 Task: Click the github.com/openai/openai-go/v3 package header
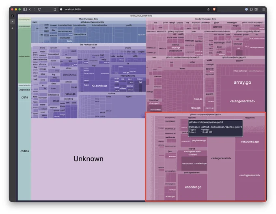[x=205, y=115]
